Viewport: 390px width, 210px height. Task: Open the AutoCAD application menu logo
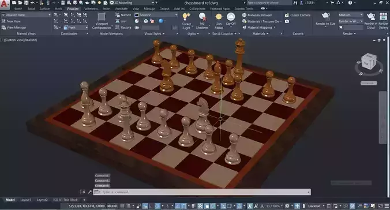coord(4,4)
